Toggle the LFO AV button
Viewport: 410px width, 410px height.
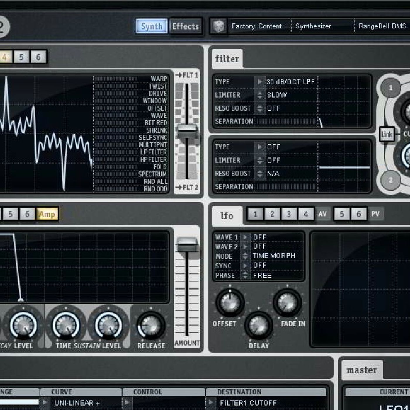322,214
